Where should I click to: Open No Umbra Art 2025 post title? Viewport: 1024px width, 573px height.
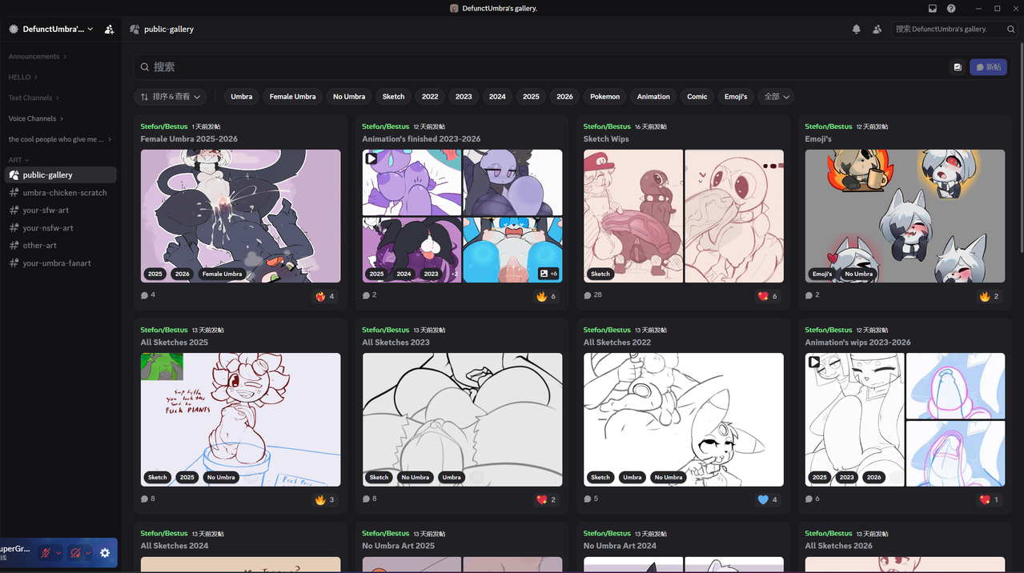(398, 546)
